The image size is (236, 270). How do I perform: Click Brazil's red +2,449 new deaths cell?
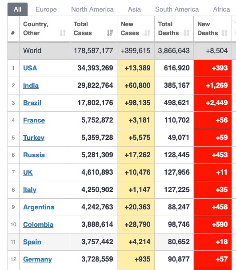[x=212, y=103]
